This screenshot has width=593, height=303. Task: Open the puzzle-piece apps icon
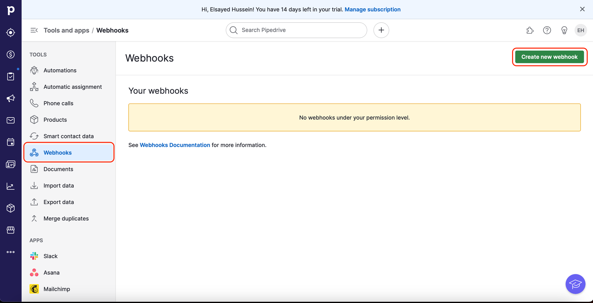click(530, 30)
